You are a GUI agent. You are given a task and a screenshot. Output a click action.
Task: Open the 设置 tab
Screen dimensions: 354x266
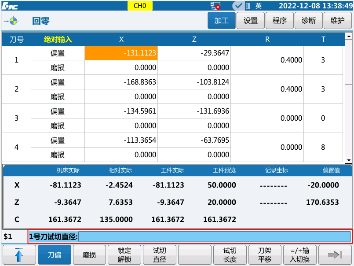click(x=251, y=21)
